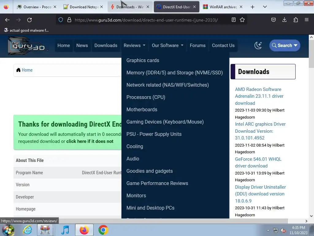Click the network tray icon
This screenshot has width=314, height=236.
[x=276, y=230]
